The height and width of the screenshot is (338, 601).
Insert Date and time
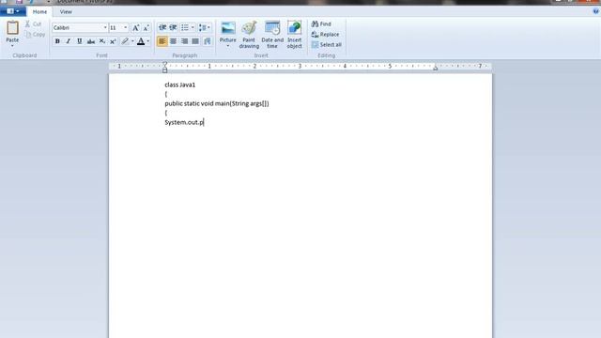tap(272, 35)
